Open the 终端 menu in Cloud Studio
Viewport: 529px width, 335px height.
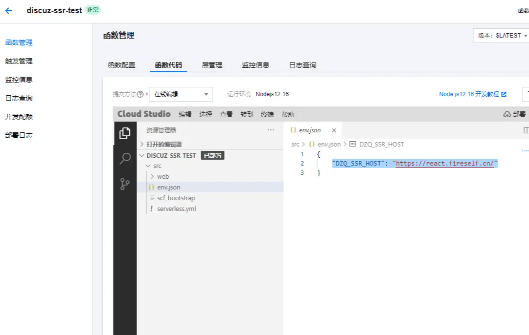point(267,114)
